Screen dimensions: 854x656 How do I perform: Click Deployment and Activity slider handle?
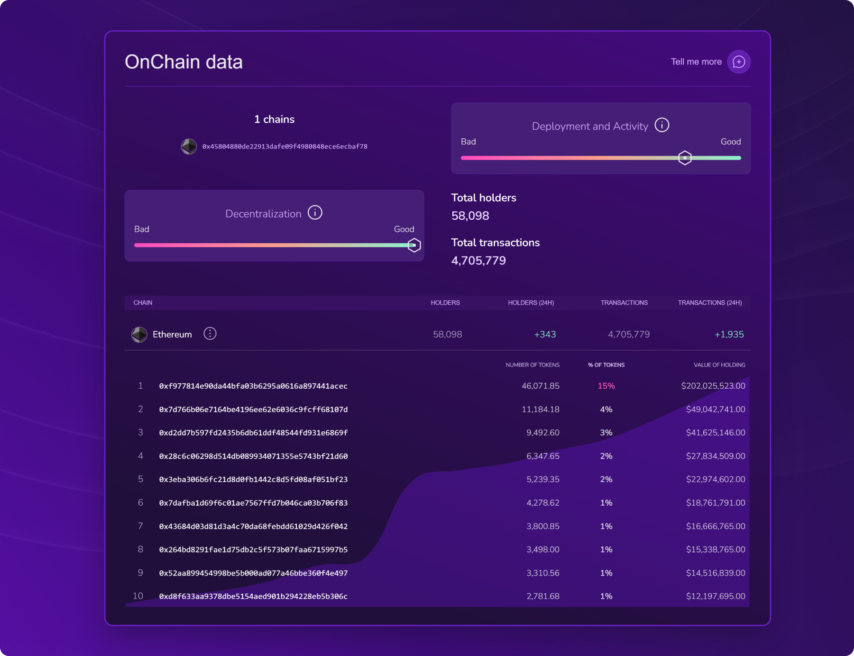(x=685, y=158)
